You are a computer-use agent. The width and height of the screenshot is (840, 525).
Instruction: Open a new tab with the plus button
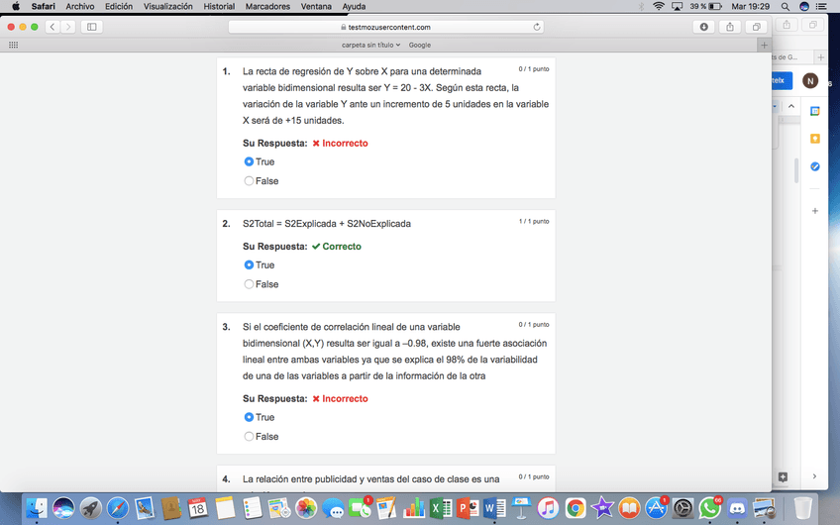point(764,45)
